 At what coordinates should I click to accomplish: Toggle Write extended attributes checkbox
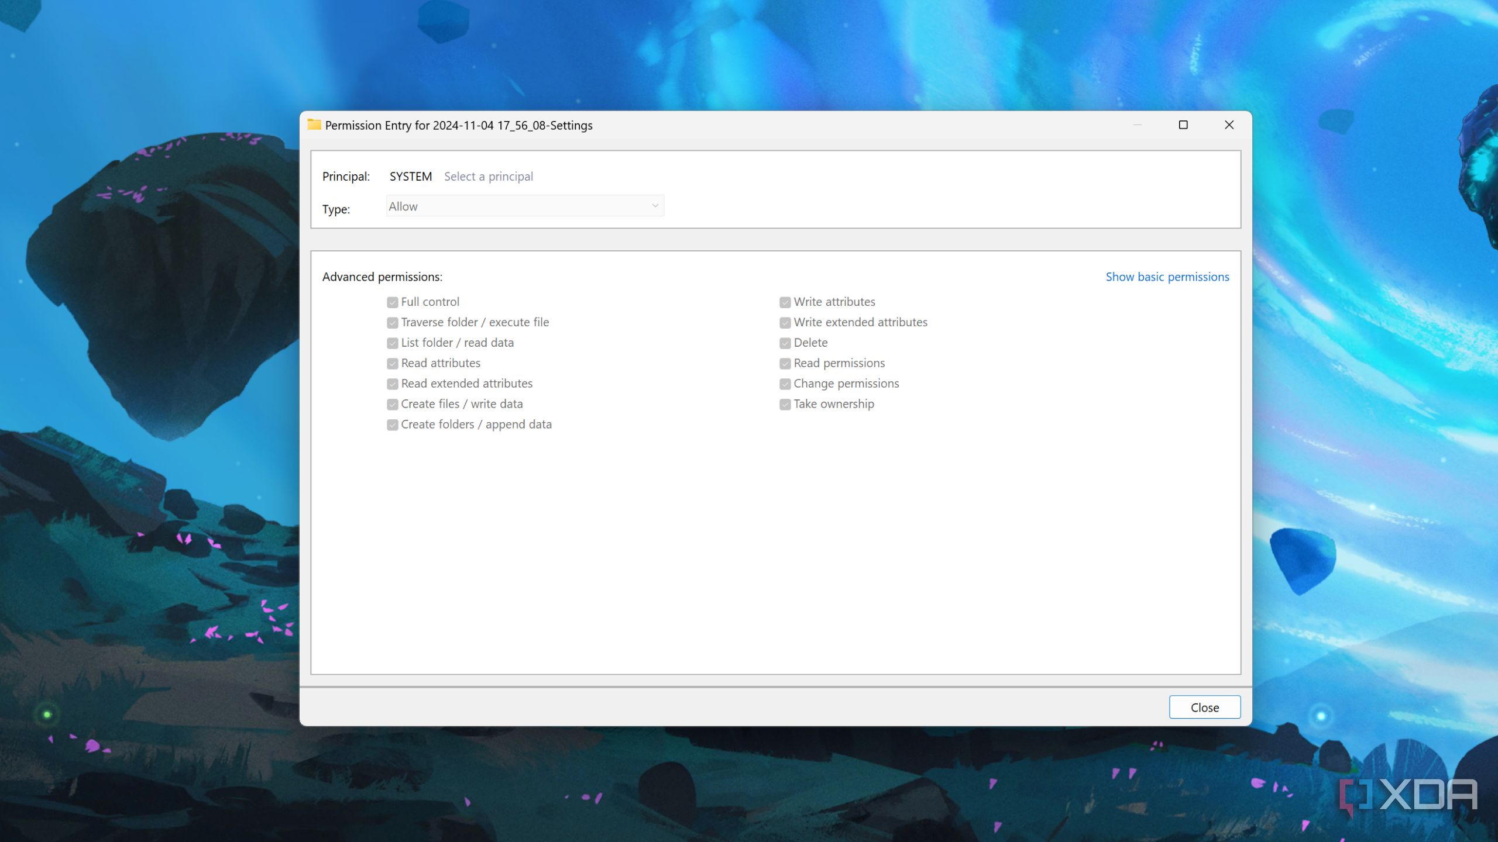785,323
